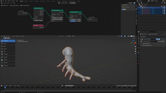Viewport: 166px width, 93px height.
Task: Select the Add Cube tool
Action: (x=8, y=63)
